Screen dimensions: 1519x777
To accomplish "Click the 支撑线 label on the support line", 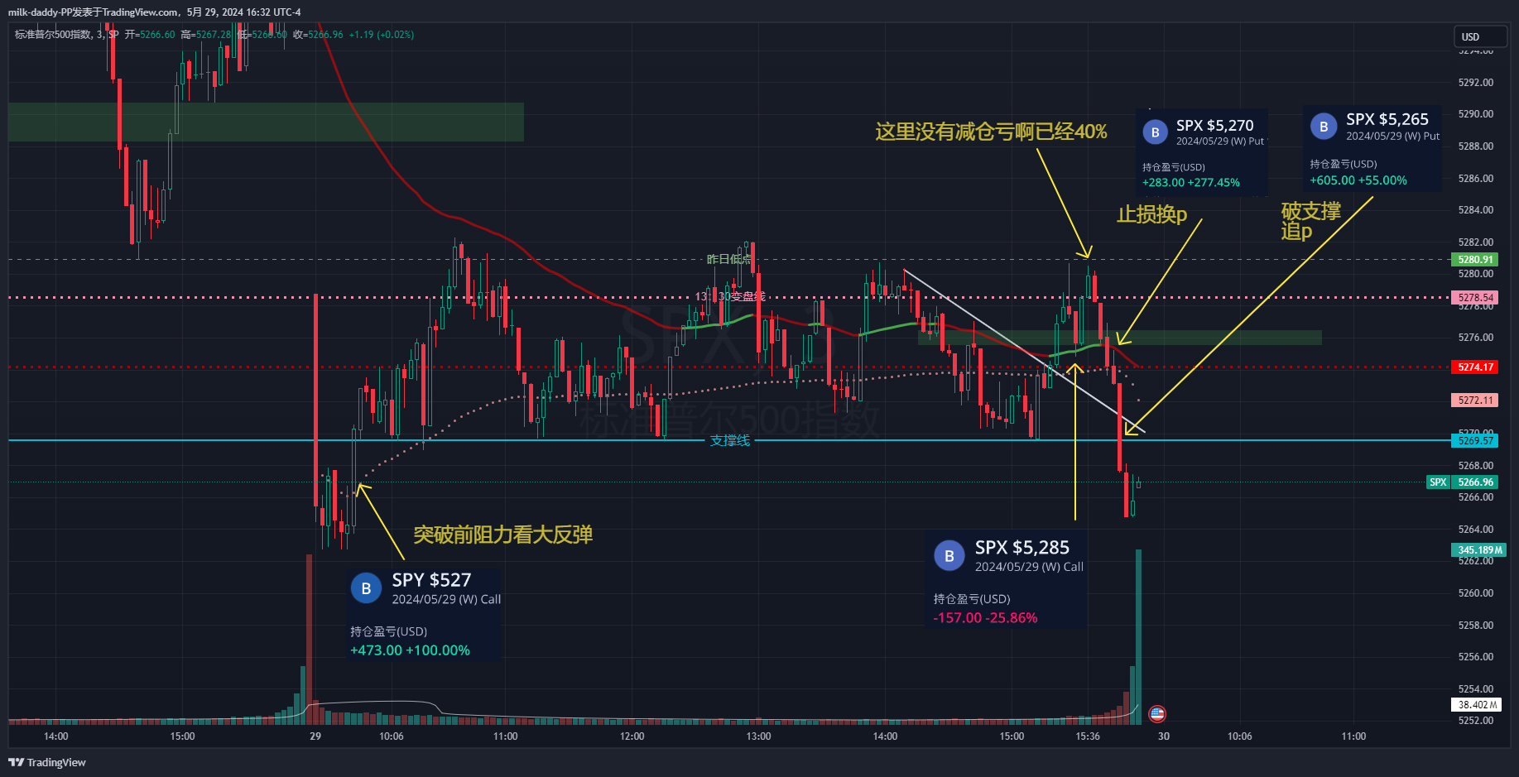I will (x=731, y=441).
